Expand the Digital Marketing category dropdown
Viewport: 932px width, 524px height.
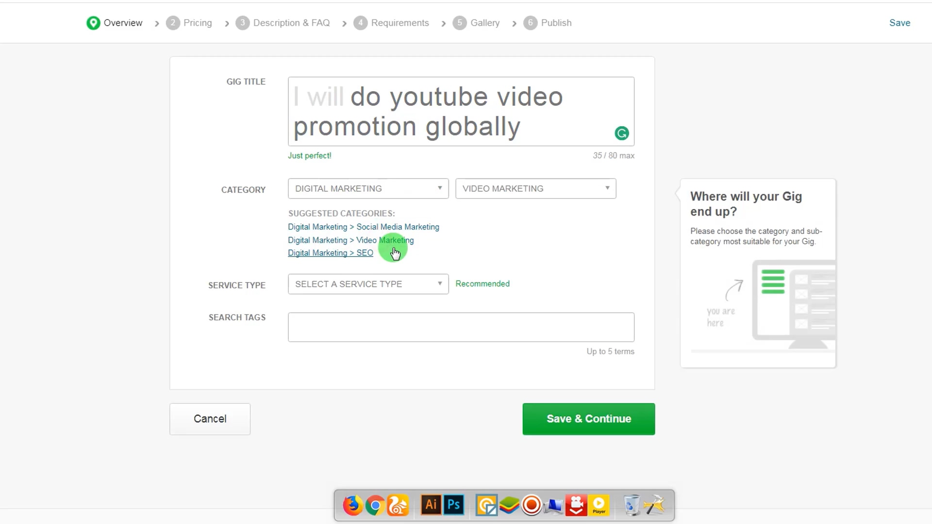pyautogui.click(x=368, y=188)
